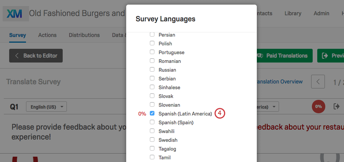Enable the Portuguese language checkbox

click(x=152, y=52)
